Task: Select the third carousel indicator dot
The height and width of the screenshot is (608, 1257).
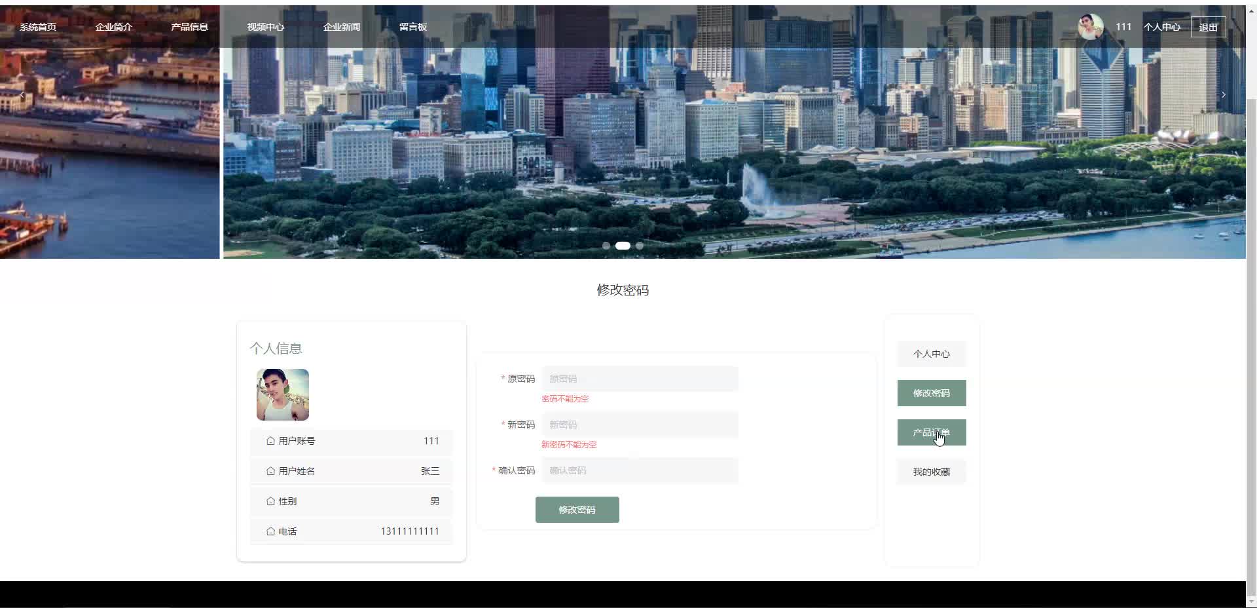Action: click(x=640, y=246)
